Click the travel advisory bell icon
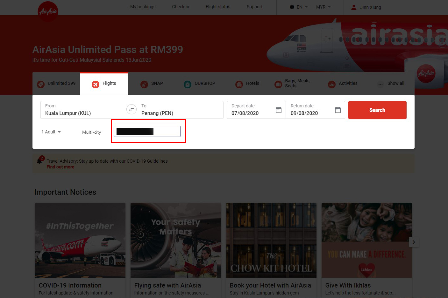This screenshot has height=298, width=448. tap(39, 160)
